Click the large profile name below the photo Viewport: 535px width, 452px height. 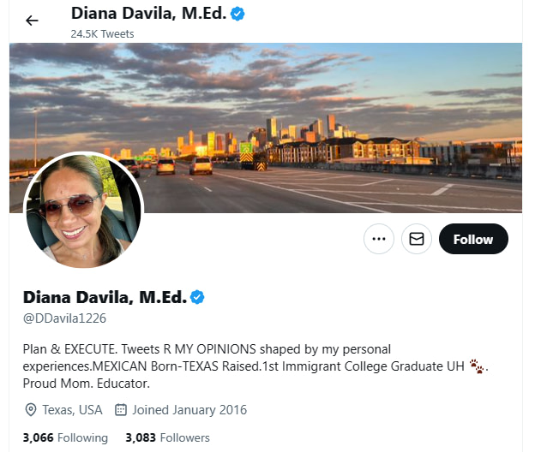[x=105, y=297]
